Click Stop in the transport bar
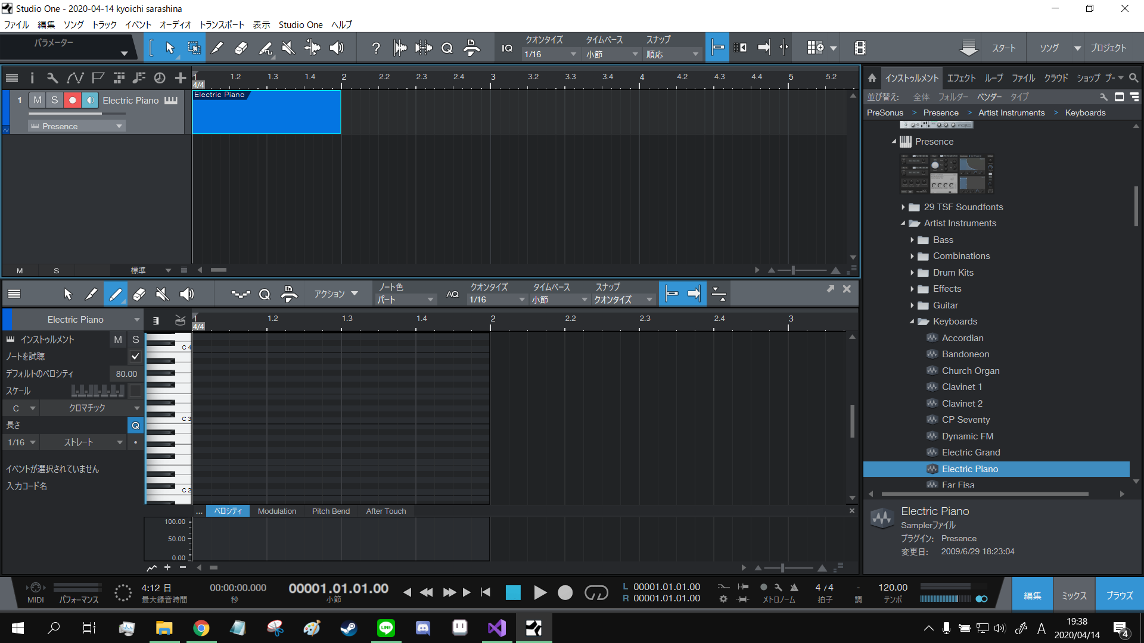The width and height of the screenshot is (1144, 643). 513,592
